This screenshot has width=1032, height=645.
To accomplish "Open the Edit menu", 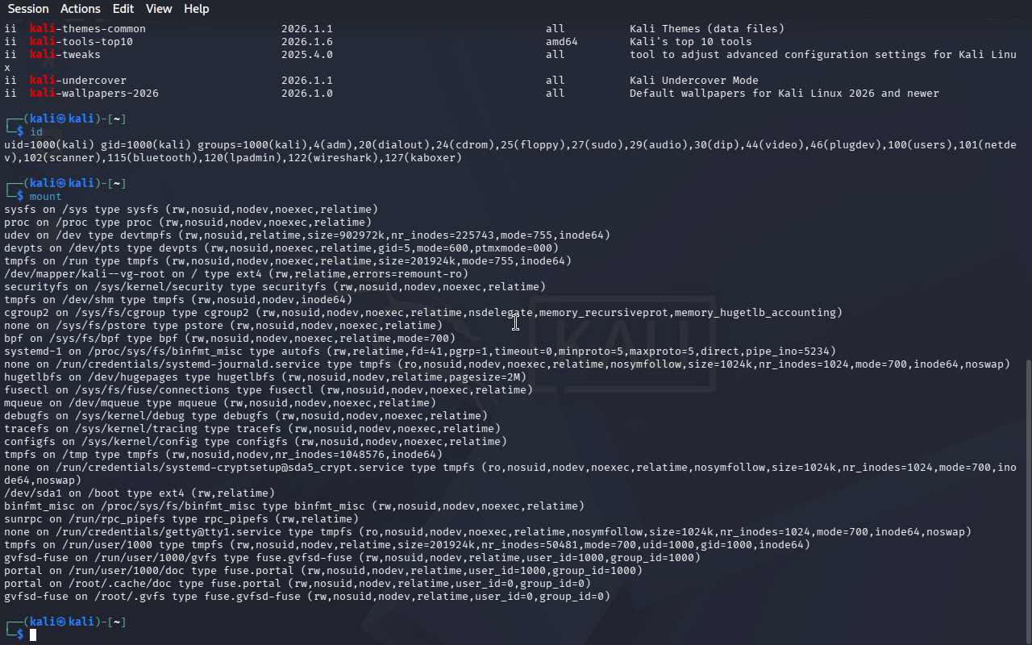I will coord(123,9).
